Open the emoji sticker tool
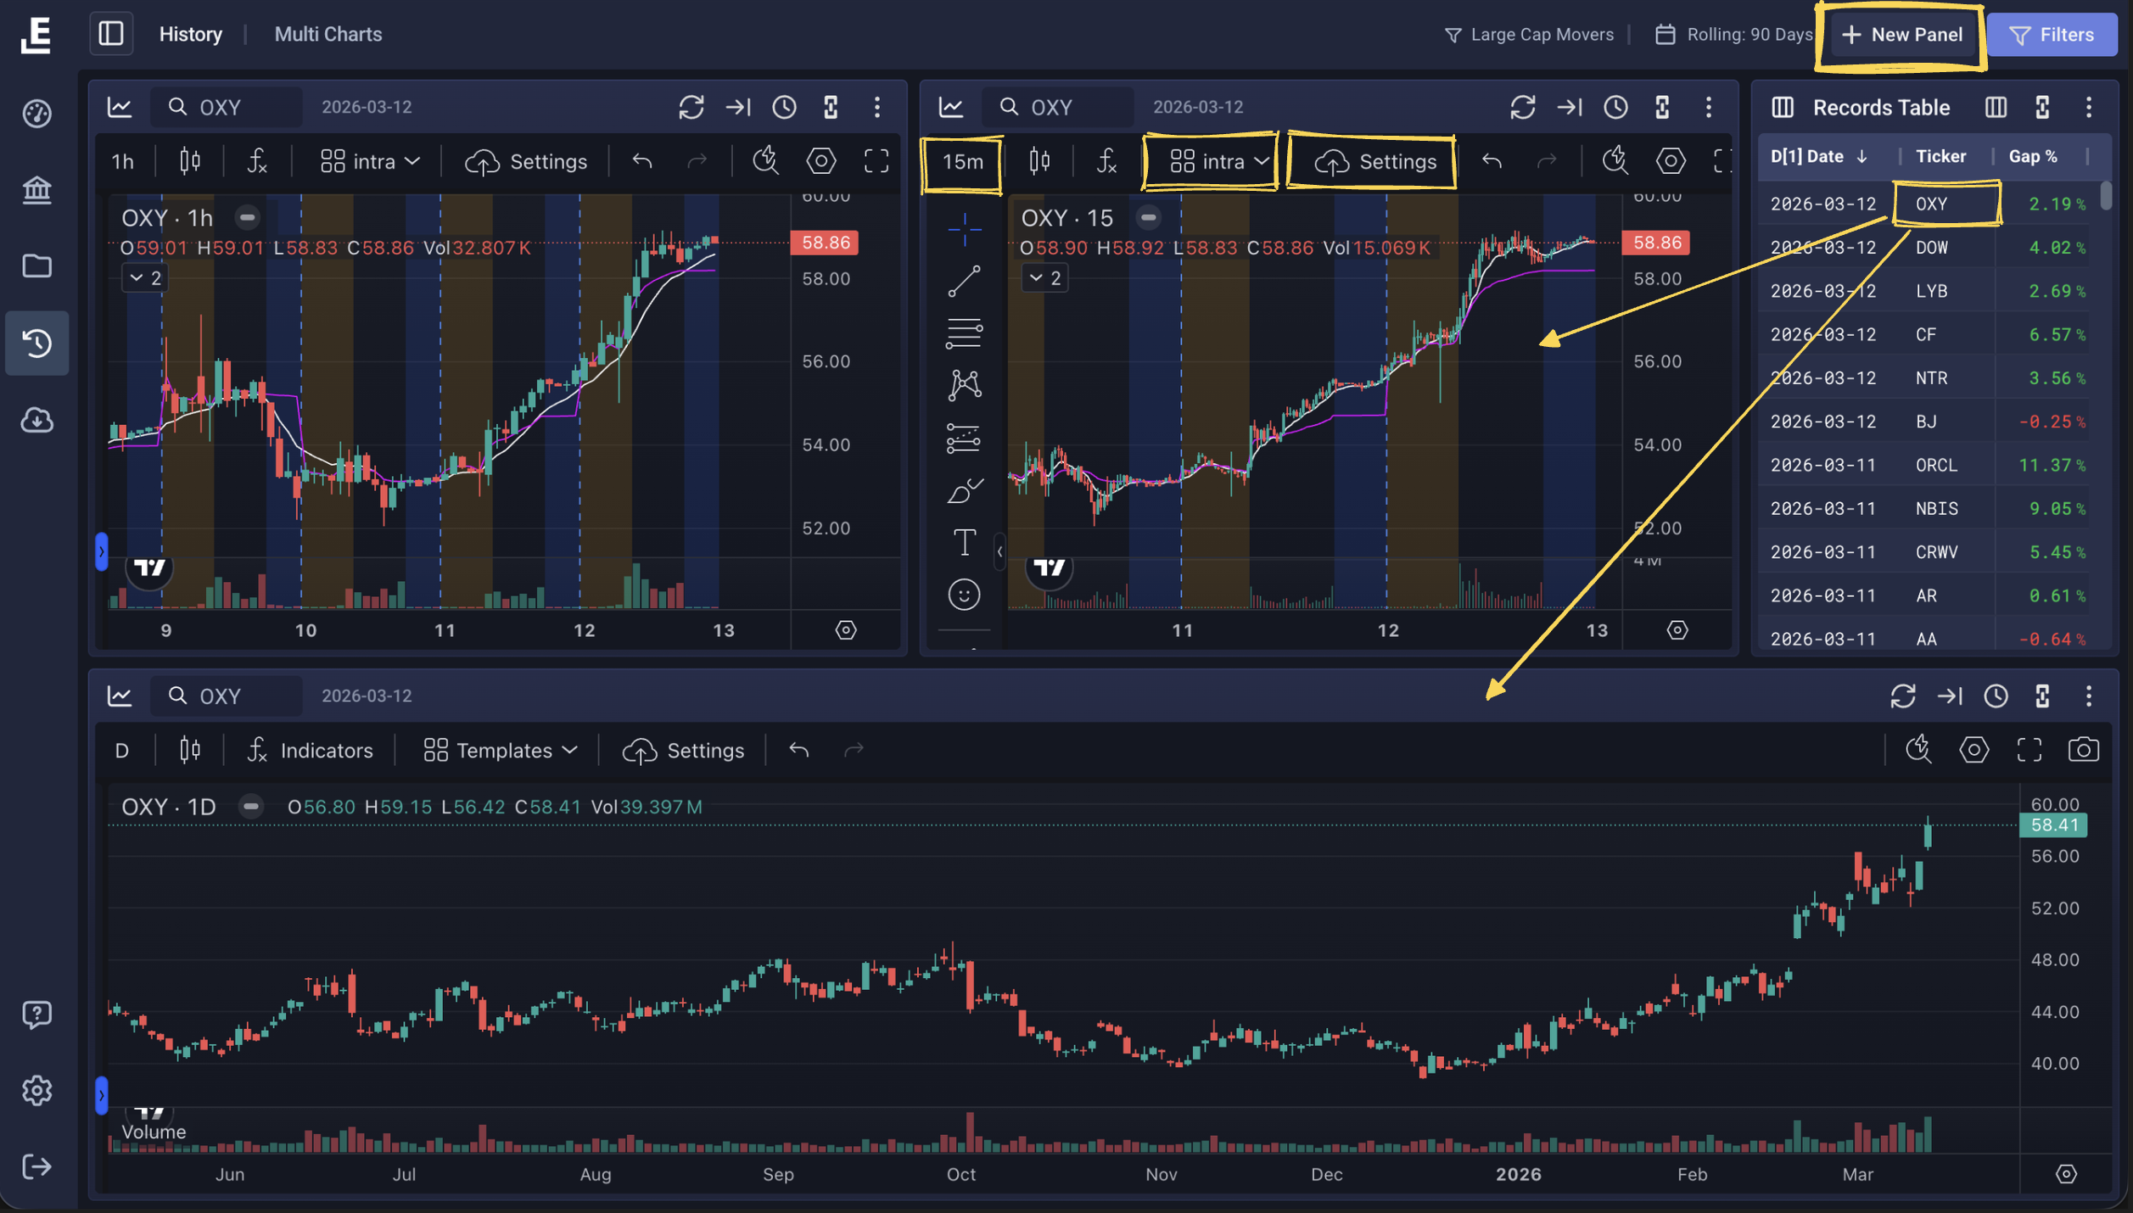Viewport: 2133px width, 1213px height. (964, 595)
